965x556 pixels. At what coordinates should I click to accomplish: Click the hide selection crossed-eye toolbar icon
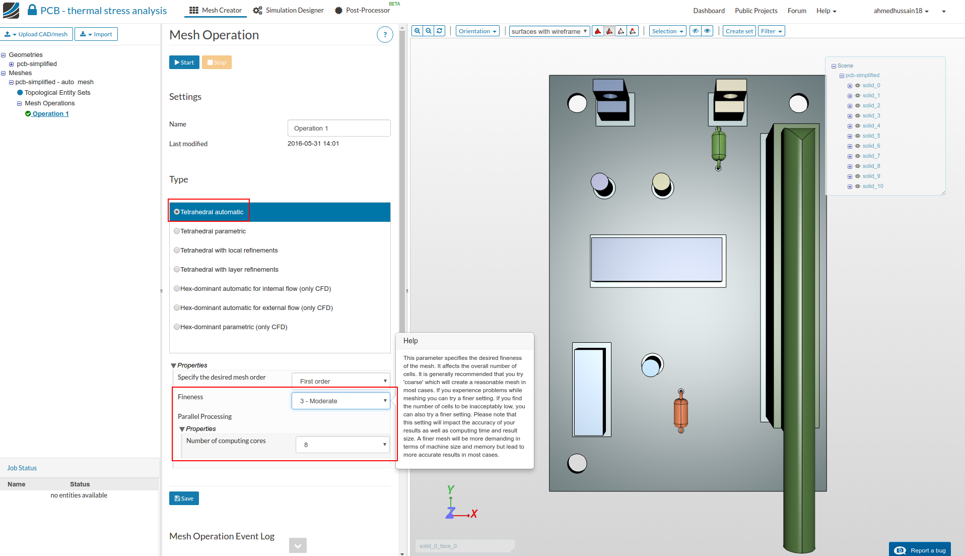[696, 31]
